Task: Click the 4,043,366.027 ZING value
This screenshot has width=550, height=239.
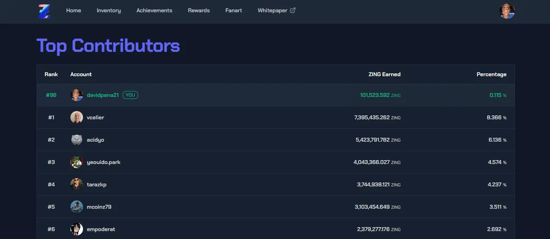Action: coord(377,162)
